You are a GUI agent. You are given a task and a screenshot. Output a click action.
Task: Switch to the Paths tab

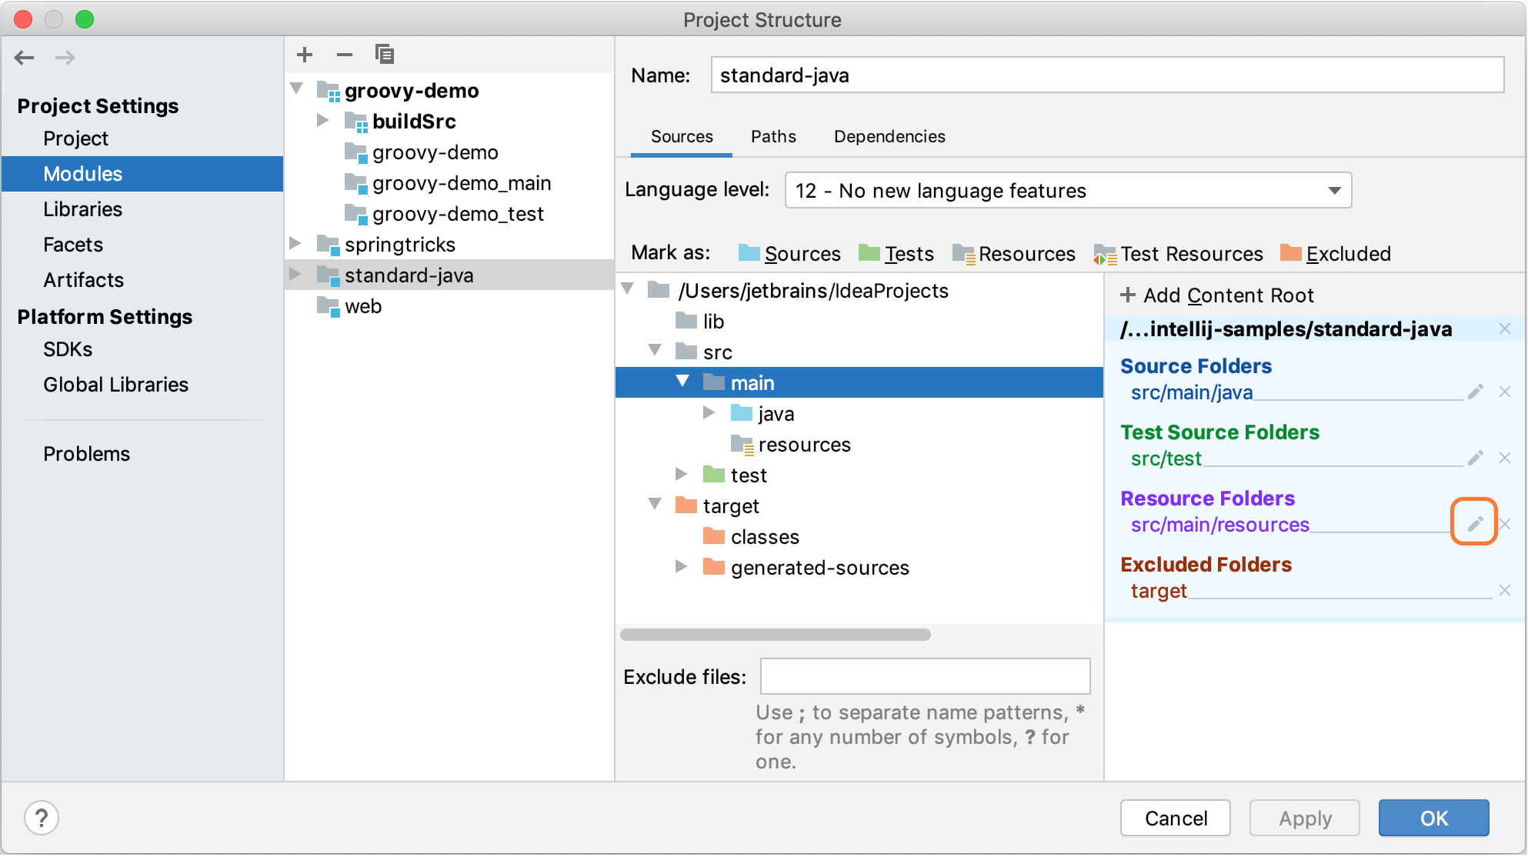click(x=772, y=136)
